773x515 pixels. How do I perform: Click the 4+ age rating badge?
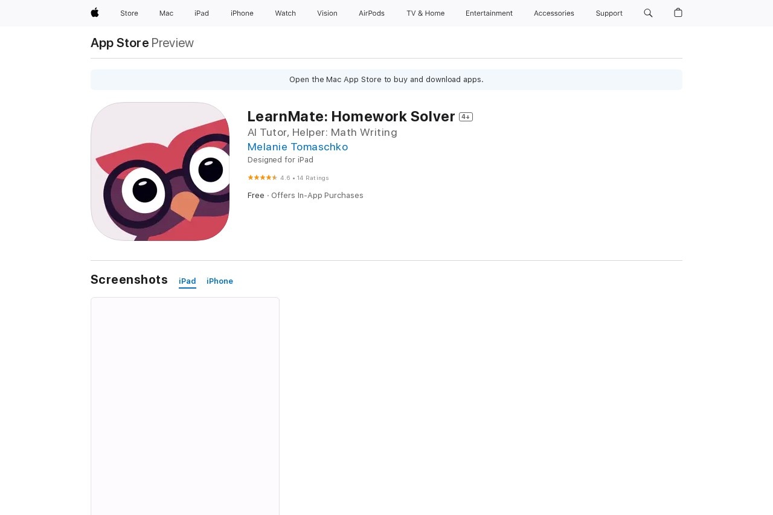466,117
